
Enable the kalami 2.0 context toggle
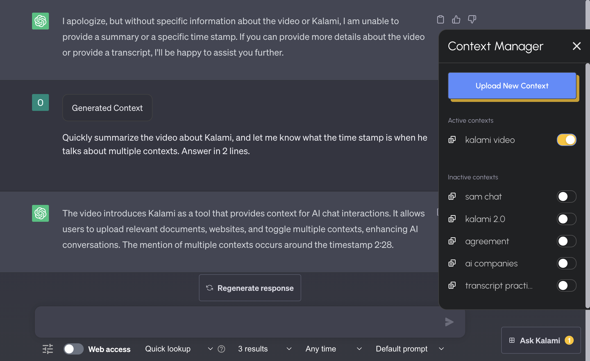tap(566, 219)
